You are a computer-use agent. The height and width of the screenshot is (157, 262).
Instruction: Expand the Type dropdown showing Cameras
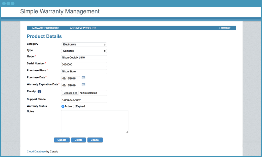[x=84, y=51]
